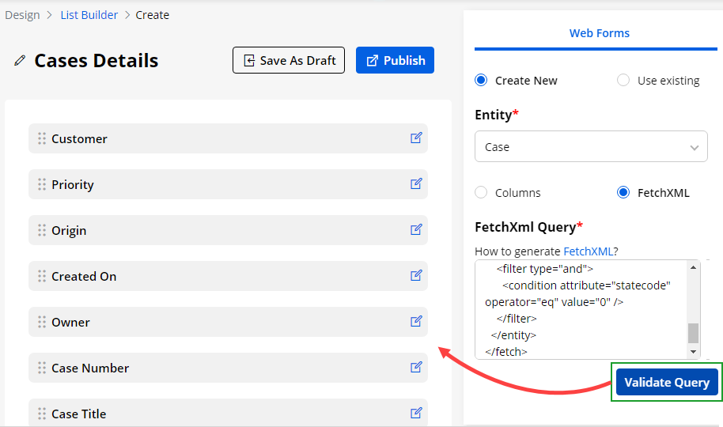Open the Web Forms tab
The image size is (723, 427).
click(x=599, y=33)
